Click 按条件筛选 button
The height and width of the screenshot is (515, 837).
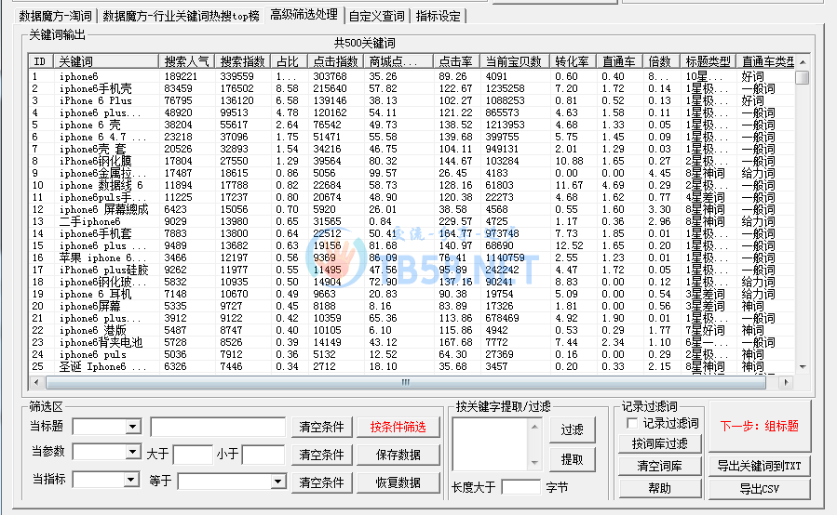coord(398,427)
